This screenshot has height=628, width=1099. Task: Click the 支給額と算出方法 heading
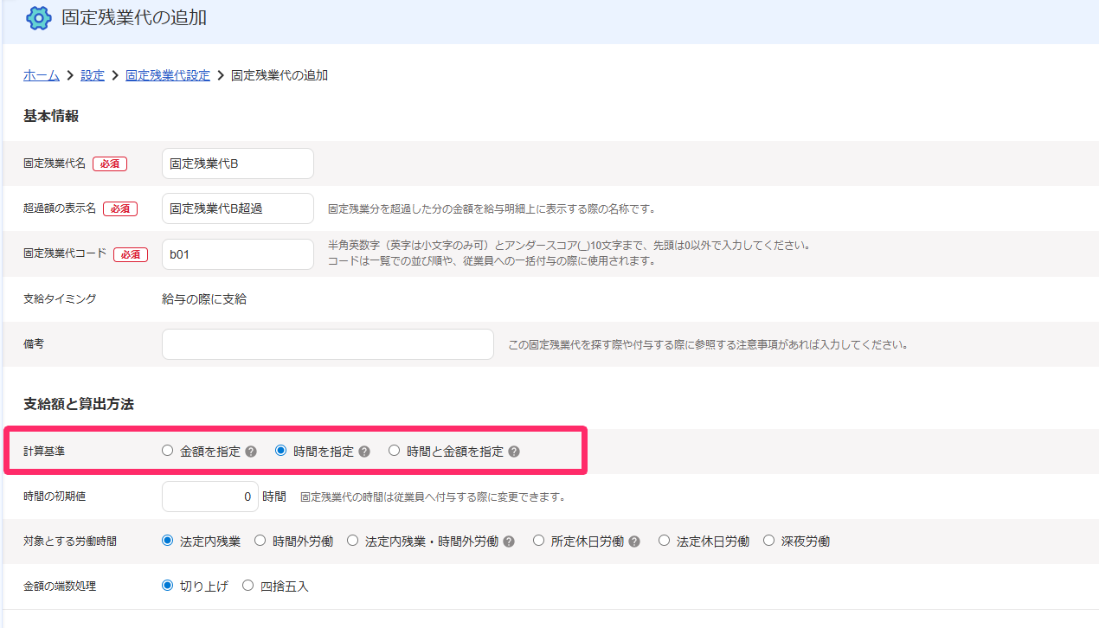point(79,404)
